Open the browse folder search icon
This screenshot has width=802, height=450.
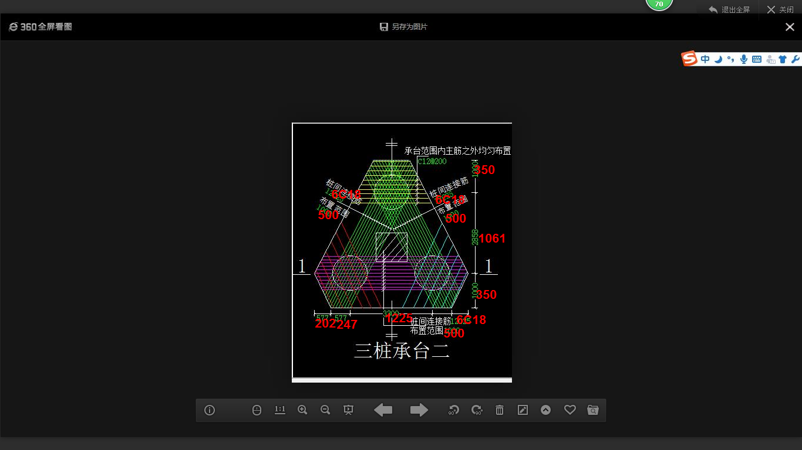[x=593, y=410]
